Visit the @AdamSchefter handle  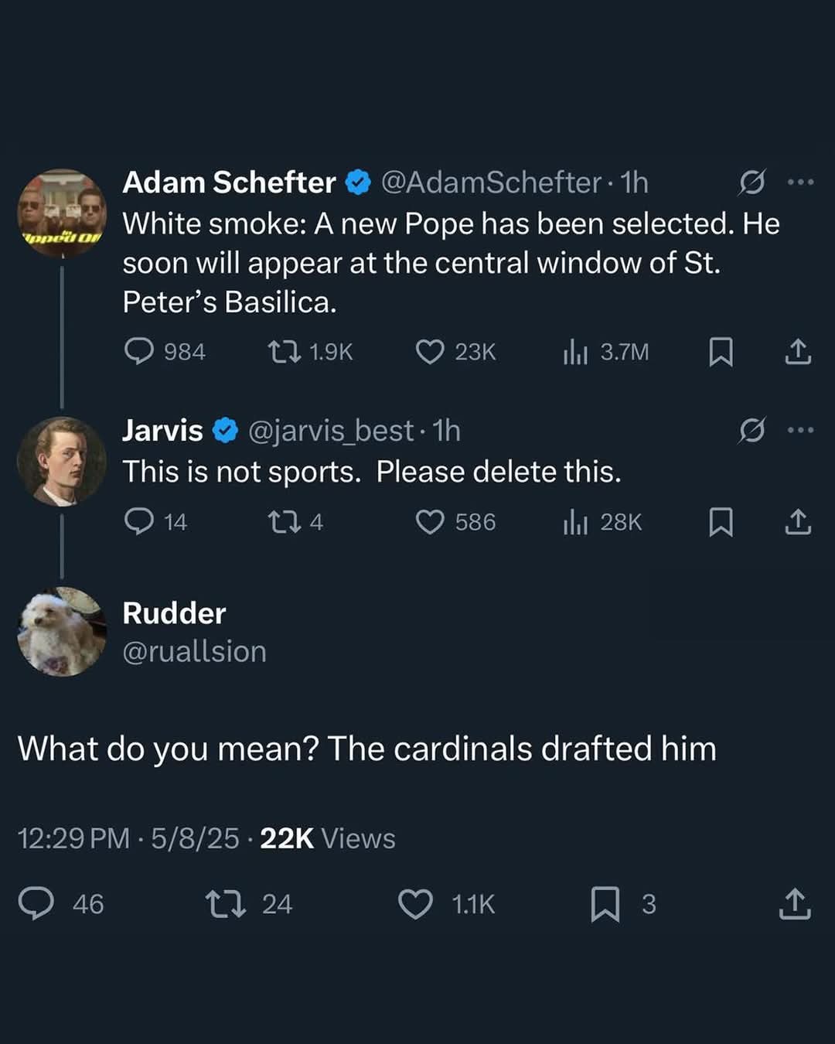click(491, 183)
